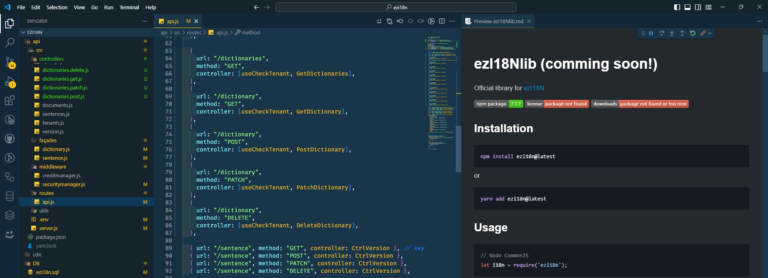Viewport: 768px width, 278px height.
Task: Open changes compare icon in editor toolbar
Action: [389, 21]
